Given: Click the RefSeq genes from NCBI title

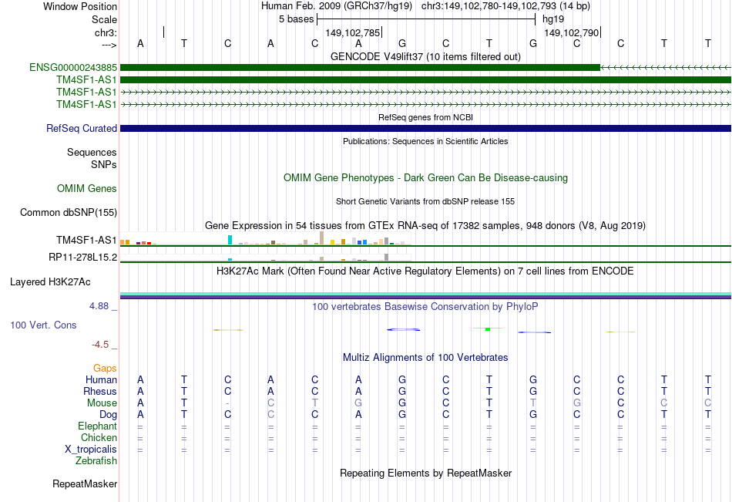Looking at the screenshot, I should [425, 117].
